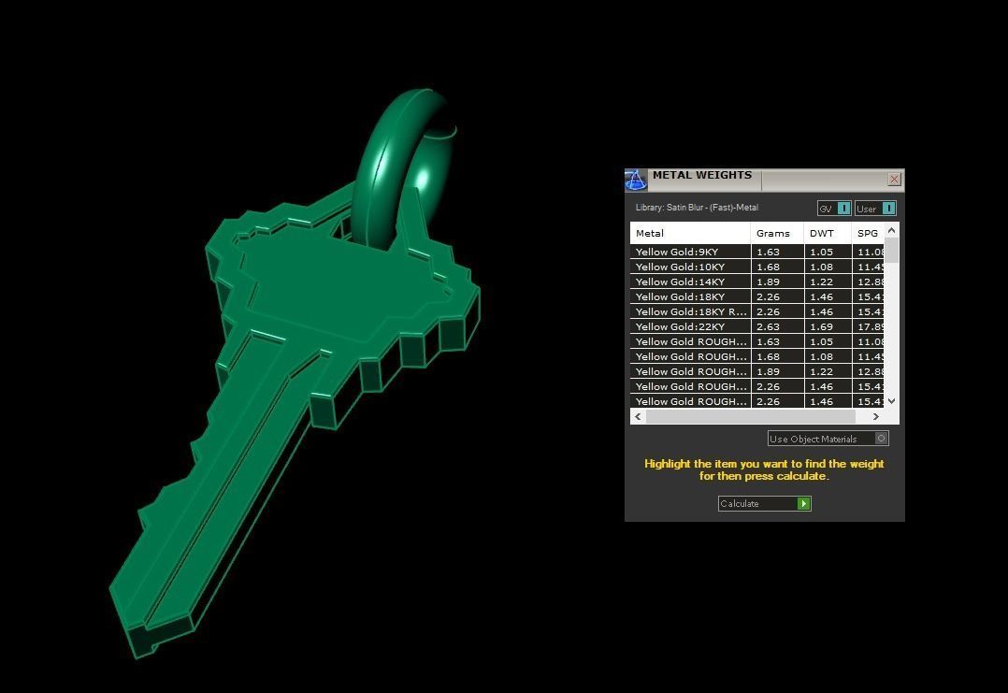
Task: Click the metal list scroll up arrow
Action: pyautogui.click(x=891, y=230)
